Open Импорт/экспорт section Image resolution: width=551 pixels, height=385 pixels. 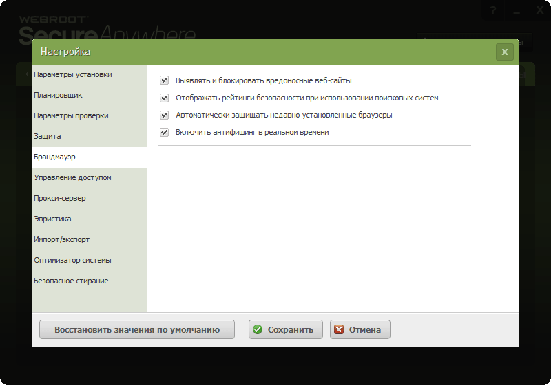coord(90,240)
